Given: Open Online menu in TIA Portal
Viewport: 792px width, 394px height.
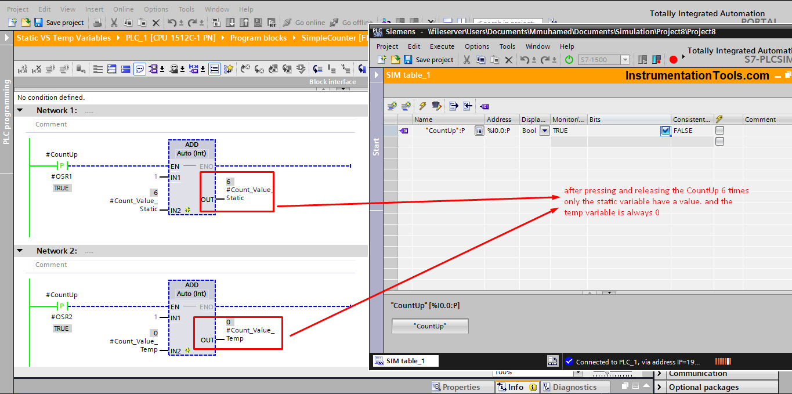Looking at the screenshot, I should click(x=123, y=9).
